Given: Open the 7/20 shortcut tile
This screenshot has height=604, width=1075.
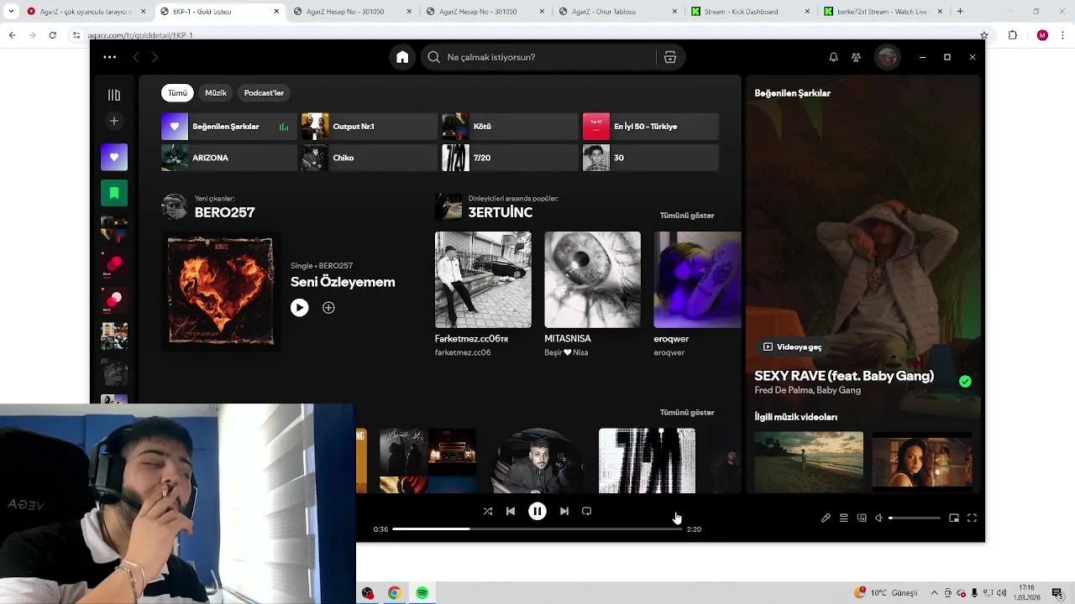Looking at the screenshot, I should click(510, 158).
